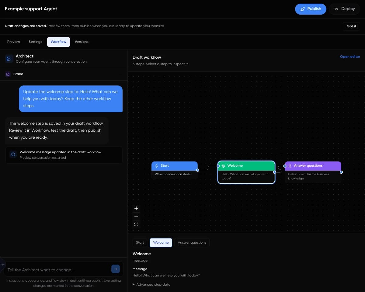Select the Answer questions node
Viewport: 365px width, 292px height.
(x=313, y=172)
